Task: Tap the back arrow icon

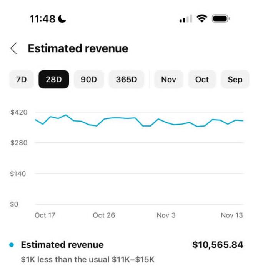Action: (14, 48)
